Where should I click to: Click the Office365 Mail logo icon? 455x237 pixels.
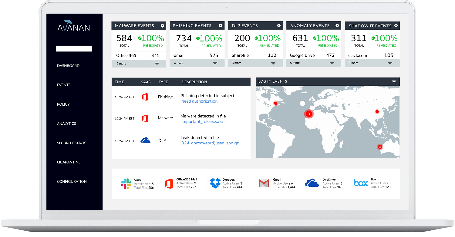click(169, 184)
